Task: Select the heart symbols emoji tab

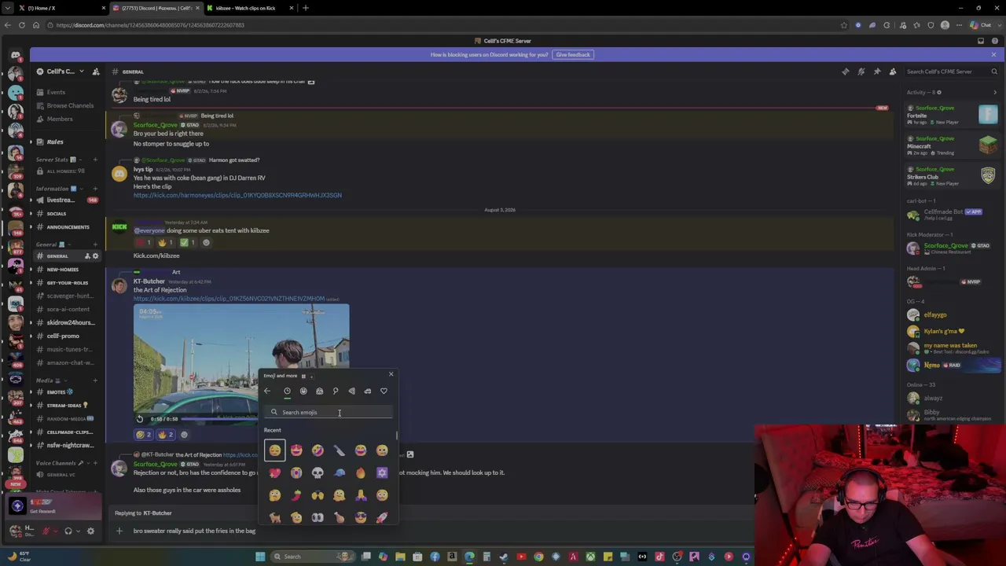Action: 384,391
